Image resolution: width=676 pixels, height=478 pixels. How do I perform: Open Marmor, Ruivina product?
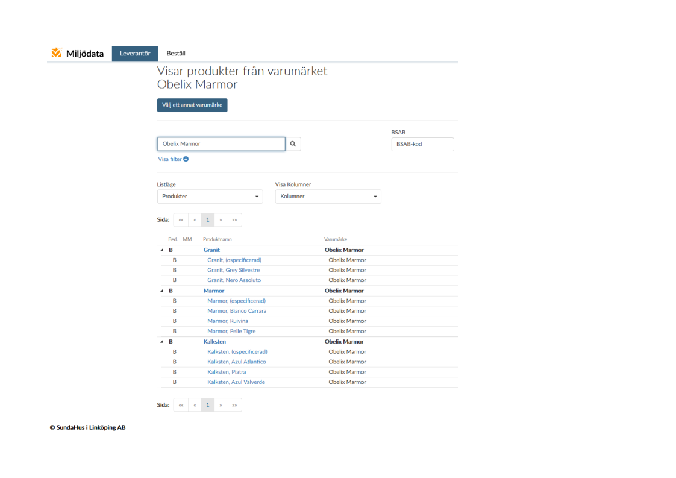coord(228,321)
